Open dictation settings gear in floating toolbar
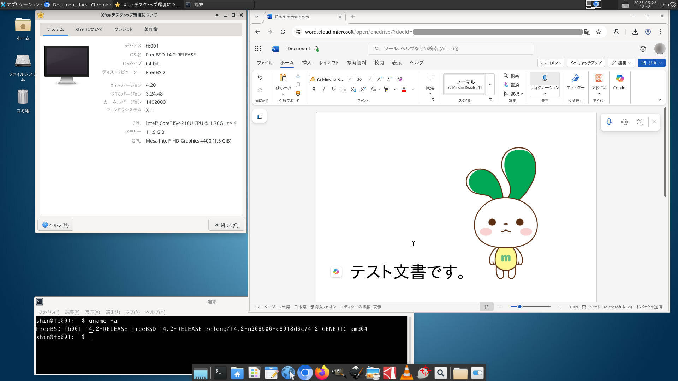This screenshot has width=678, height=381. (x=624, y=122)
